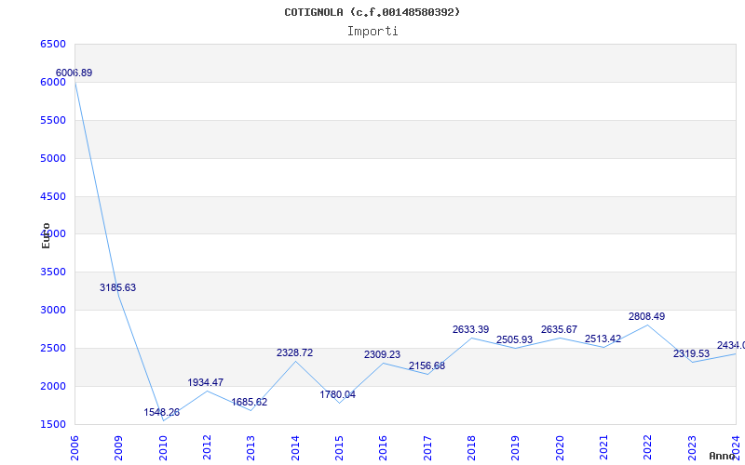This screenshot has width=745, height=465.
Task: Select the 1780.04 data label
Action: point(337,394)
